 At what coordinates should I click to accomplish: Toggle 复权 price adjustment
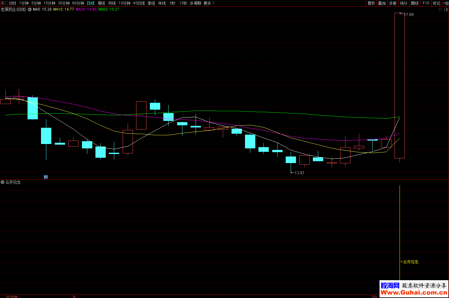[x=371, y=3]
